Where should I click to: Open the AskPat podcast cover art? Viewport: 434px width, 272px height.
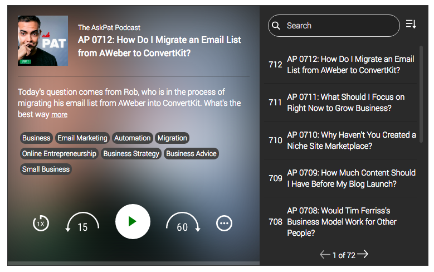(43, 41)
